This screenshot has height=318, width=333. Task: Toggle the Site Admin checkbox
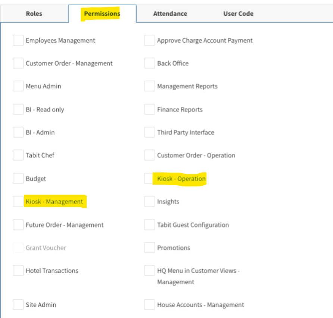point(18,305)
